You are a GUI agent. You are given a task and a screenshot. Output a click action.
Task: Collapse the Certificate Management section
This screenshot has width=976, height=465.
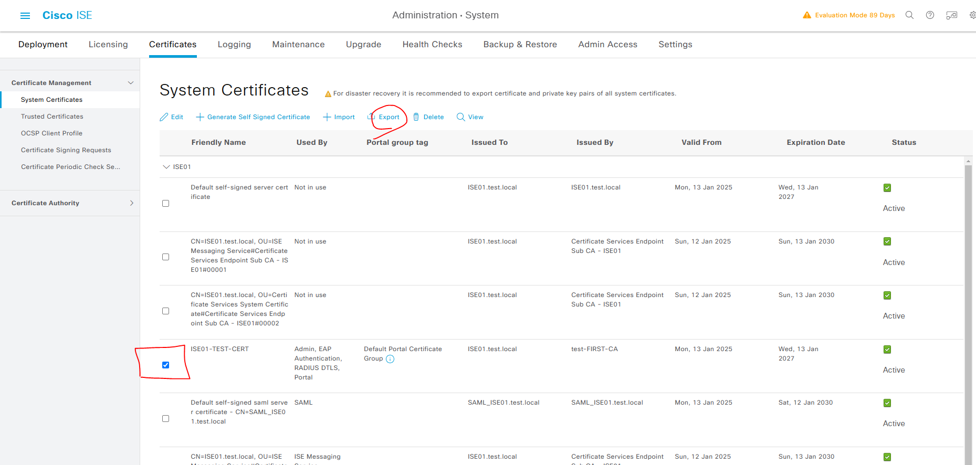pyautogui.click(x=131, y=83)
